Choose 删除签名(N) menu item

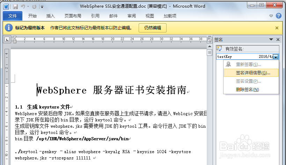(x=251, y=90)
